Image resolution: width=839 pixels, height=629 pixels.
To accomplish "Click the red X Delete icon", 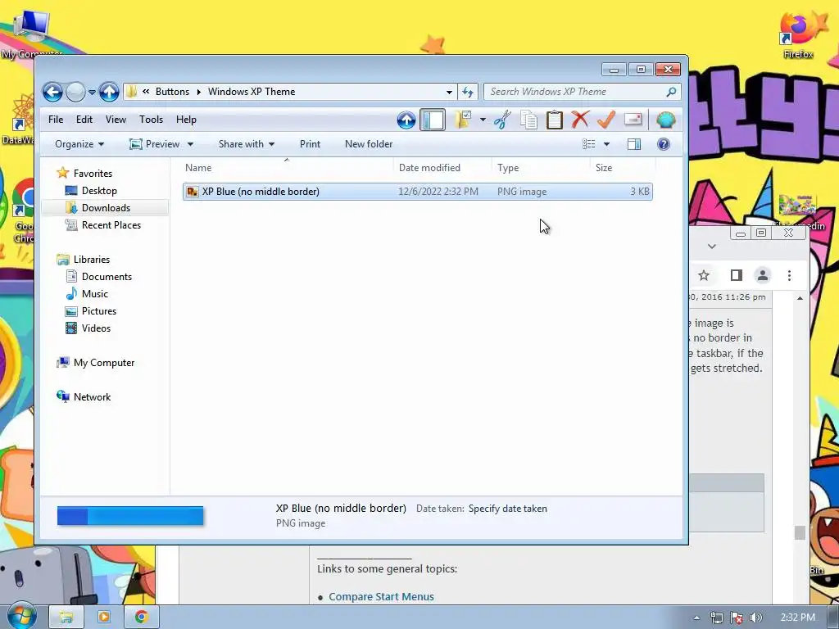I will click(x=580, y=120).
